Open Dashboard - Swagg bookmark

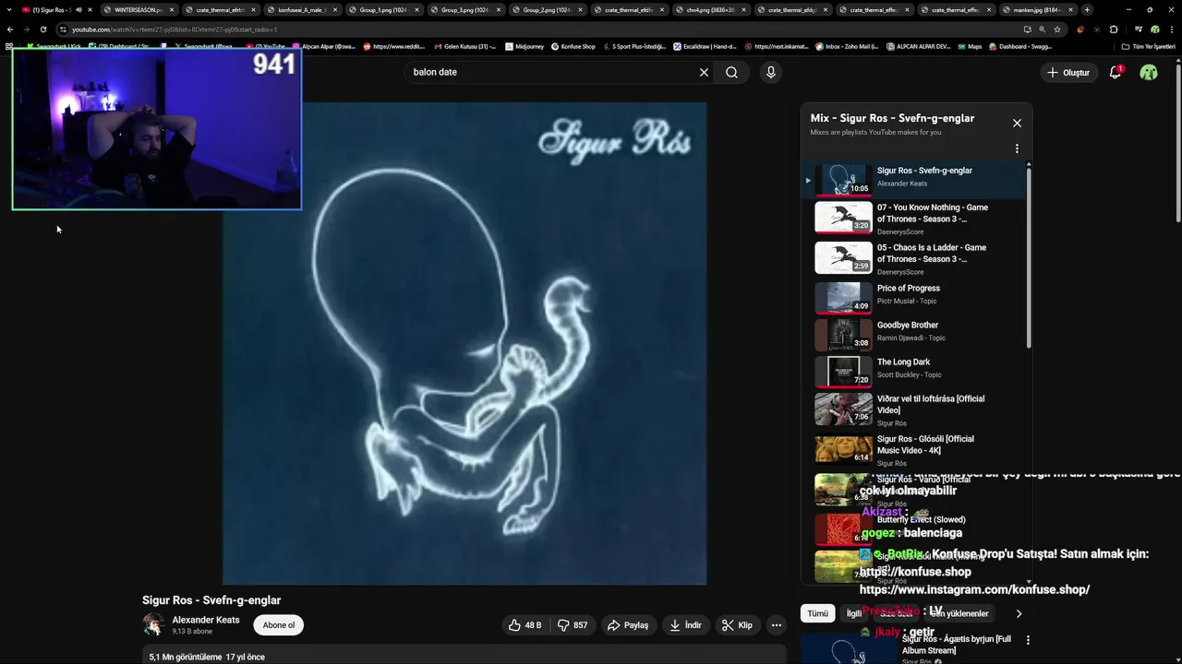1019,46
